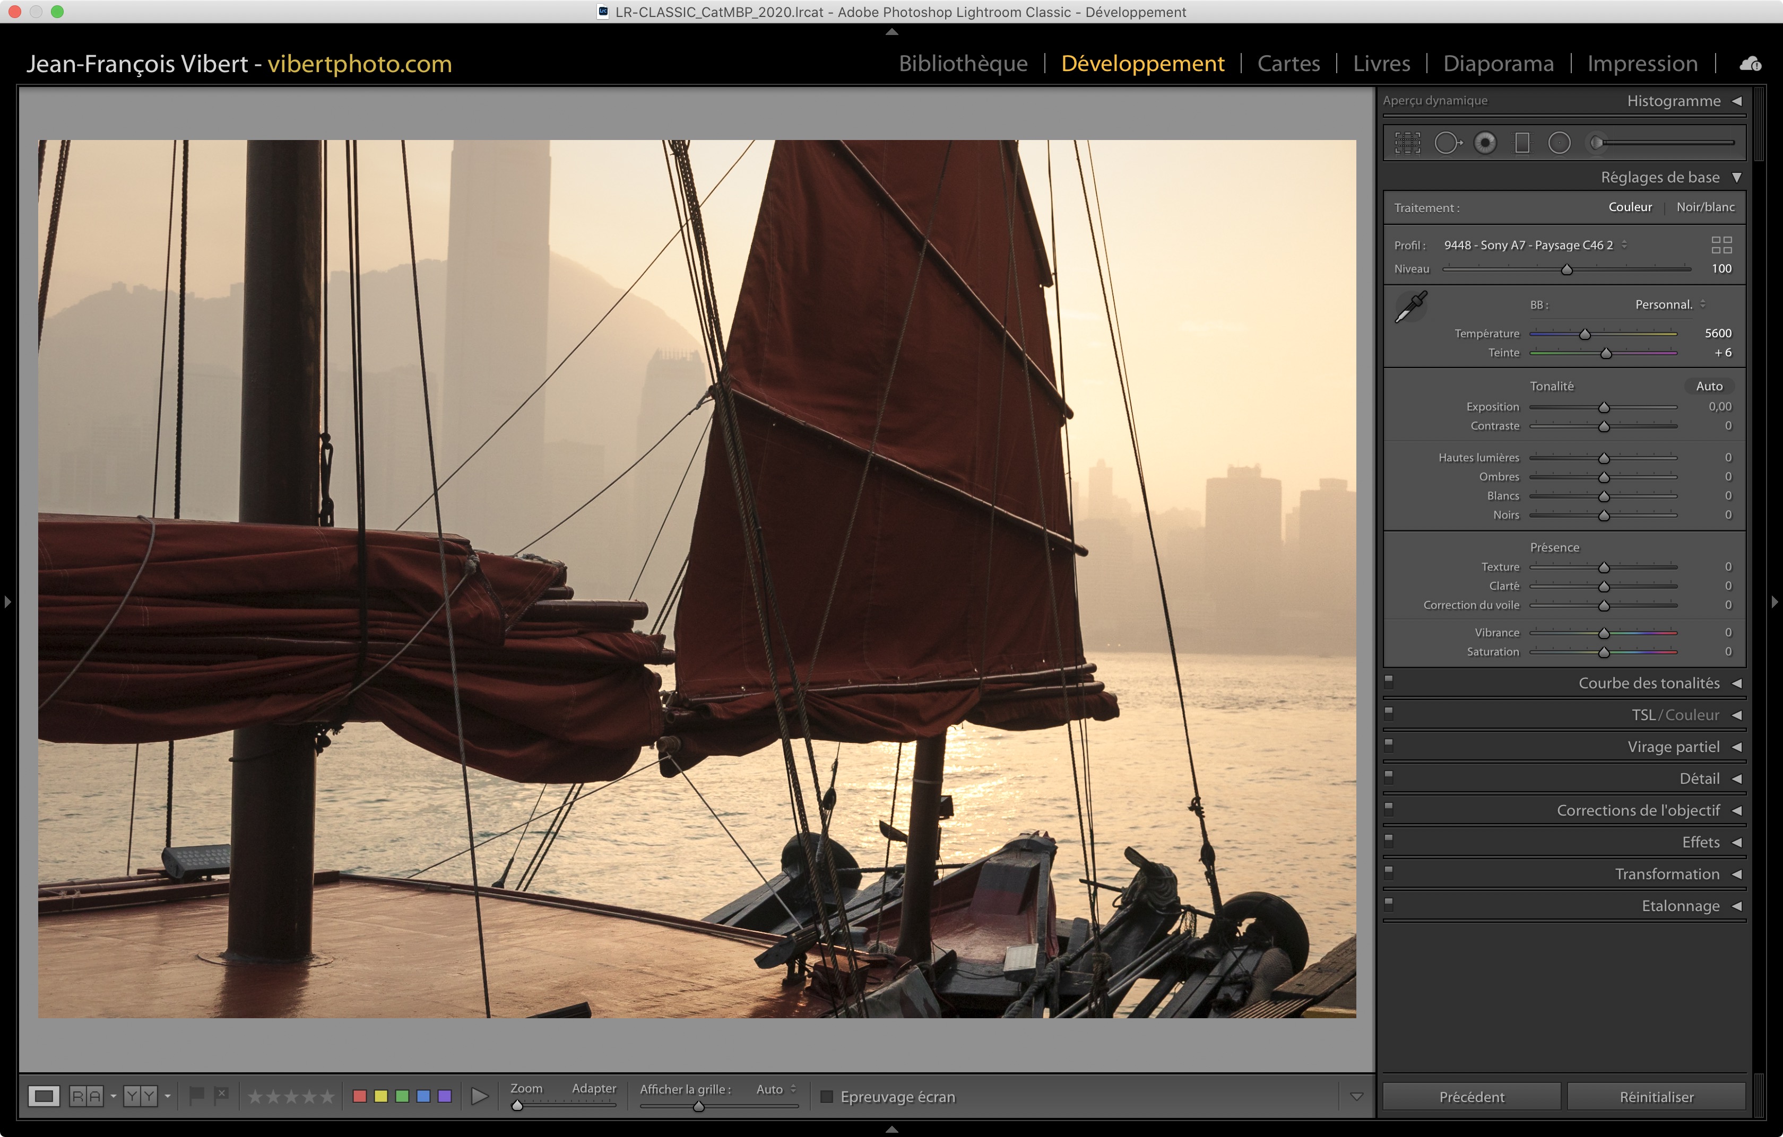Open the Impression module
This screenshot has height=1137, width=1783.
1641,64
